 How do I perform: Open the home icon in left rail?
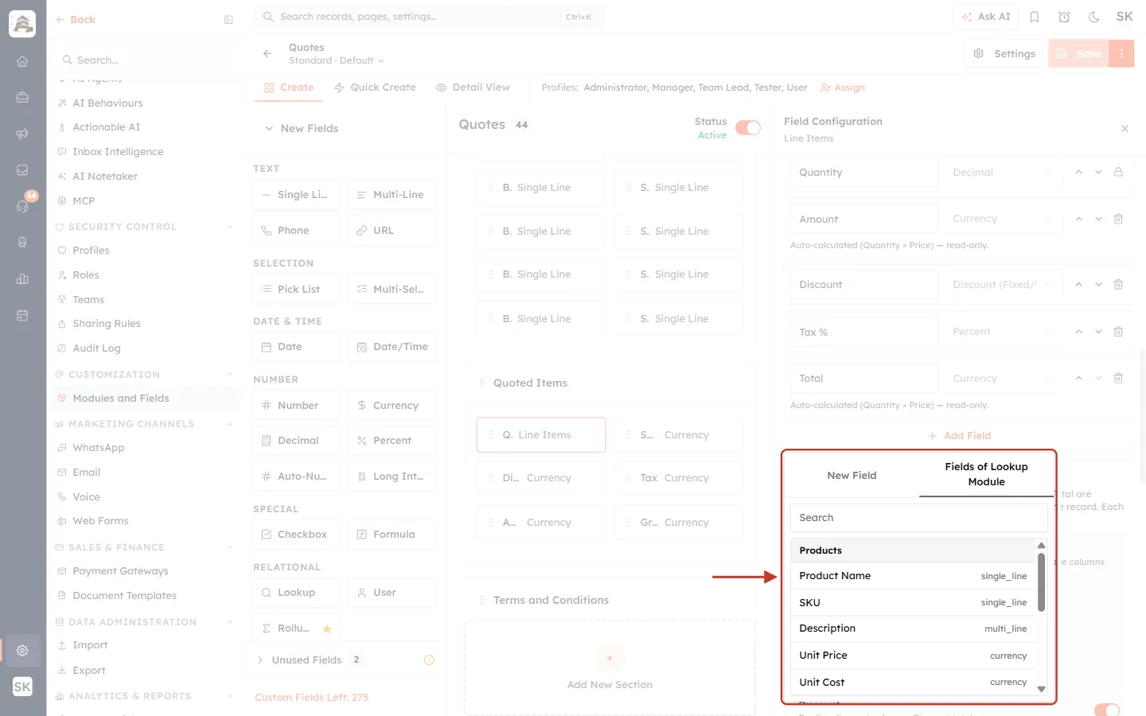tap(22, 61)
